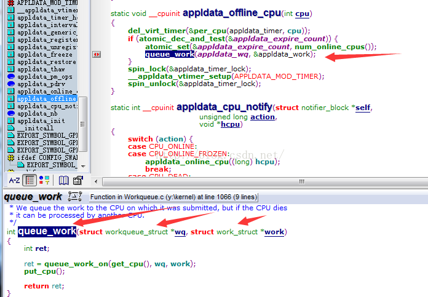
Task: Click the context window relation icon beside queue_work
Action: pos(75,197)
